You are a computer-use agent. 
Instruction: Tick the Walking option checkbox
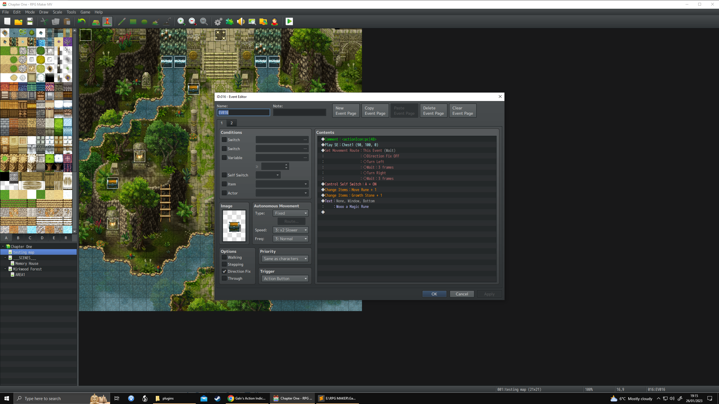tap(224, 257)
